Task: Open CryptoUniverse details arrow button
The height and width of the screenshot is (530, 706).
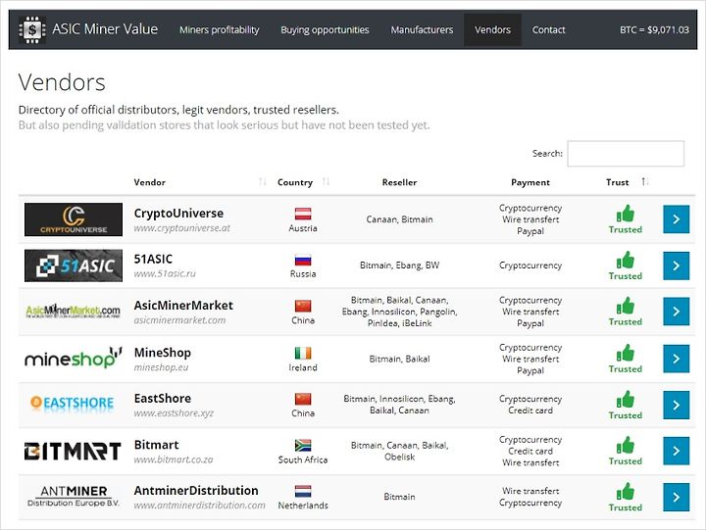Action: (677, 219)
